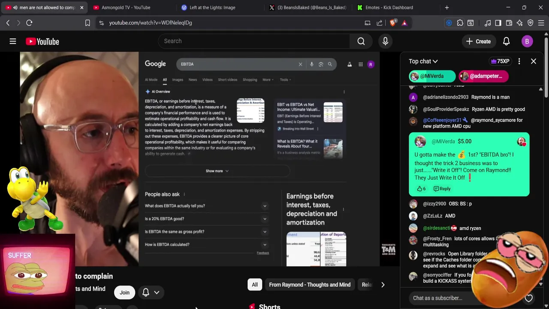Viewport: 549px width, 309px height.
Task: Mute the audio icon on the first tab
Action: coord(15,7)
